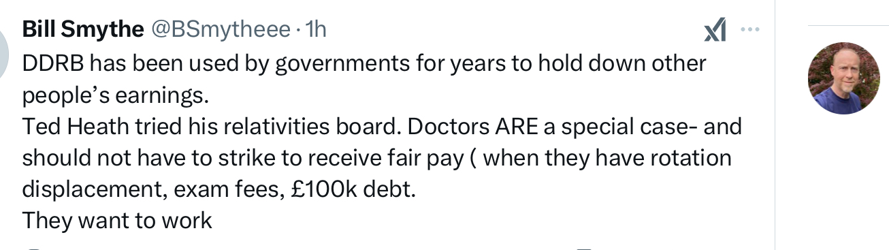Image resolution: width=889 pixels, height=250 pixels.
Task: Click the phrase 'special case-' in tweet
Action: 632,126
